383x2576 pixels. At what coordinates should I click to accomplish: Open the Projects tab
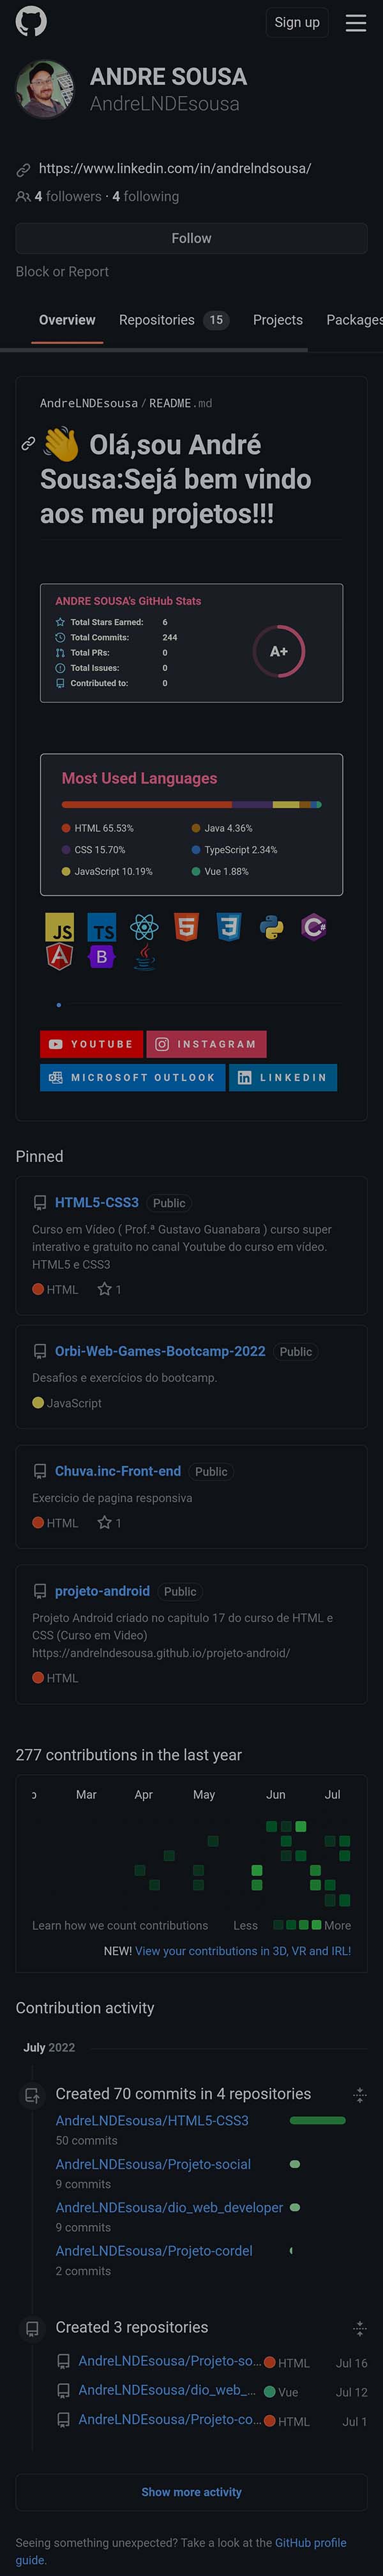[277, 319]
